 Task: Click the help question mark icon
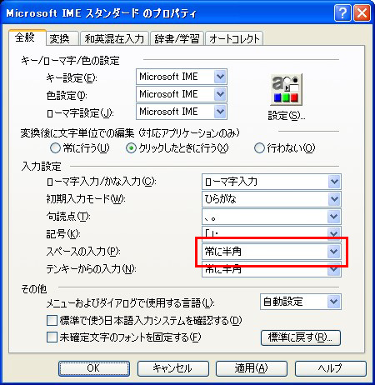[x=342, y=13]
